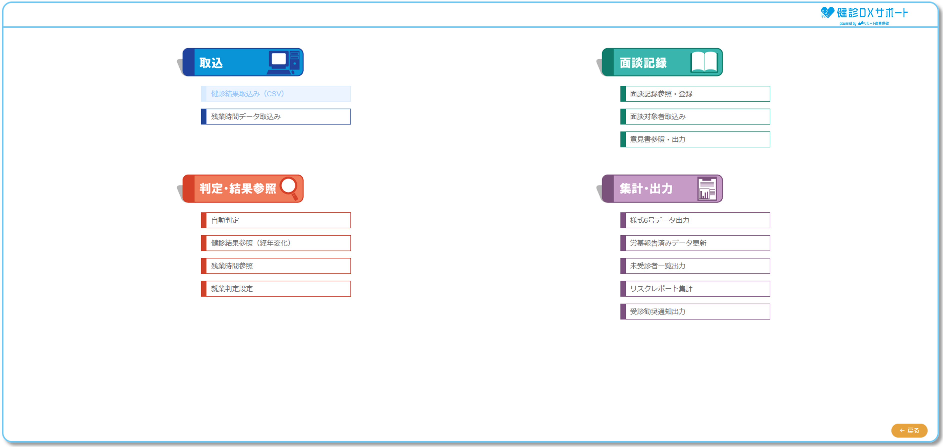The image size is (943, 447).
Task: Open 残業時間参照
Action: [276, 266]
